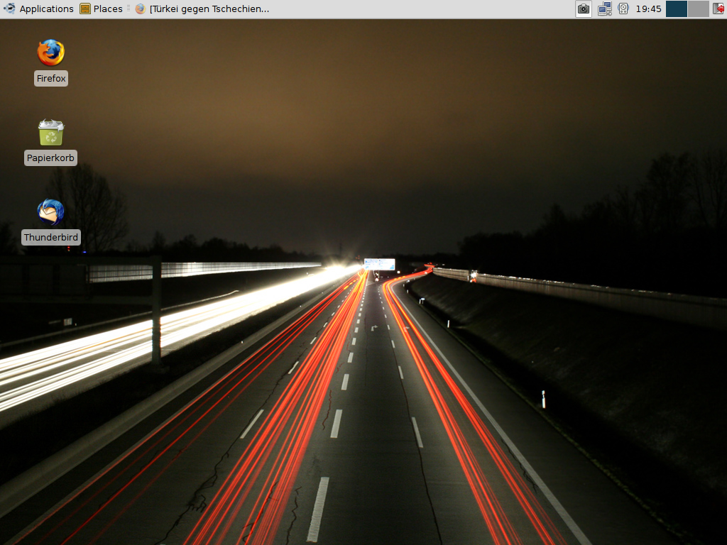Screen dimensions: 727x545
Task: Select the Thunderbird label text
Action: coord(51,238)
